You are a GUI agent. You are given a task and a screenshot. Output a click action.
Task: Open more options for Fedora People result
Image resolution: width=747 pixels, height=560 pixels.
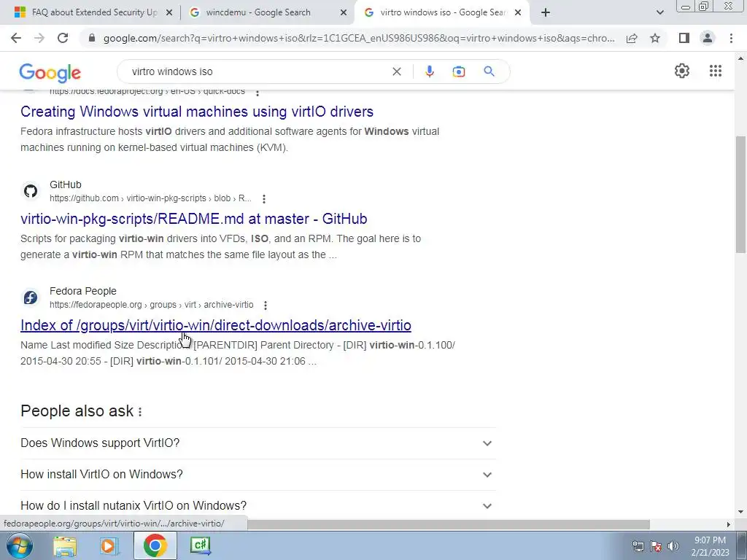[266, 305]
